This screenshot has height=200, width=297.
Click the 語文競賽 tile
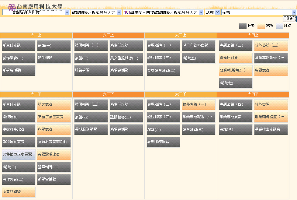54,104
